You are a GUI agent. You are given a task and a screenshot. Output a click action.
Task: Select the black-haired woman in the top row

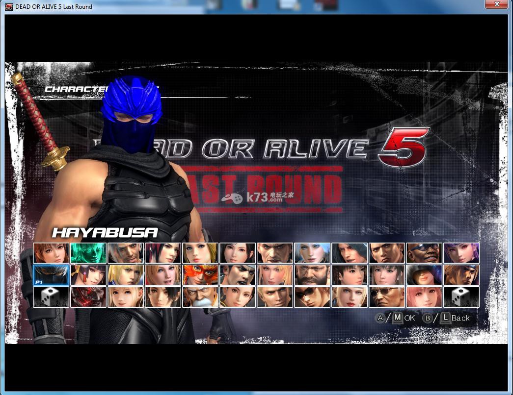point(238,253)
